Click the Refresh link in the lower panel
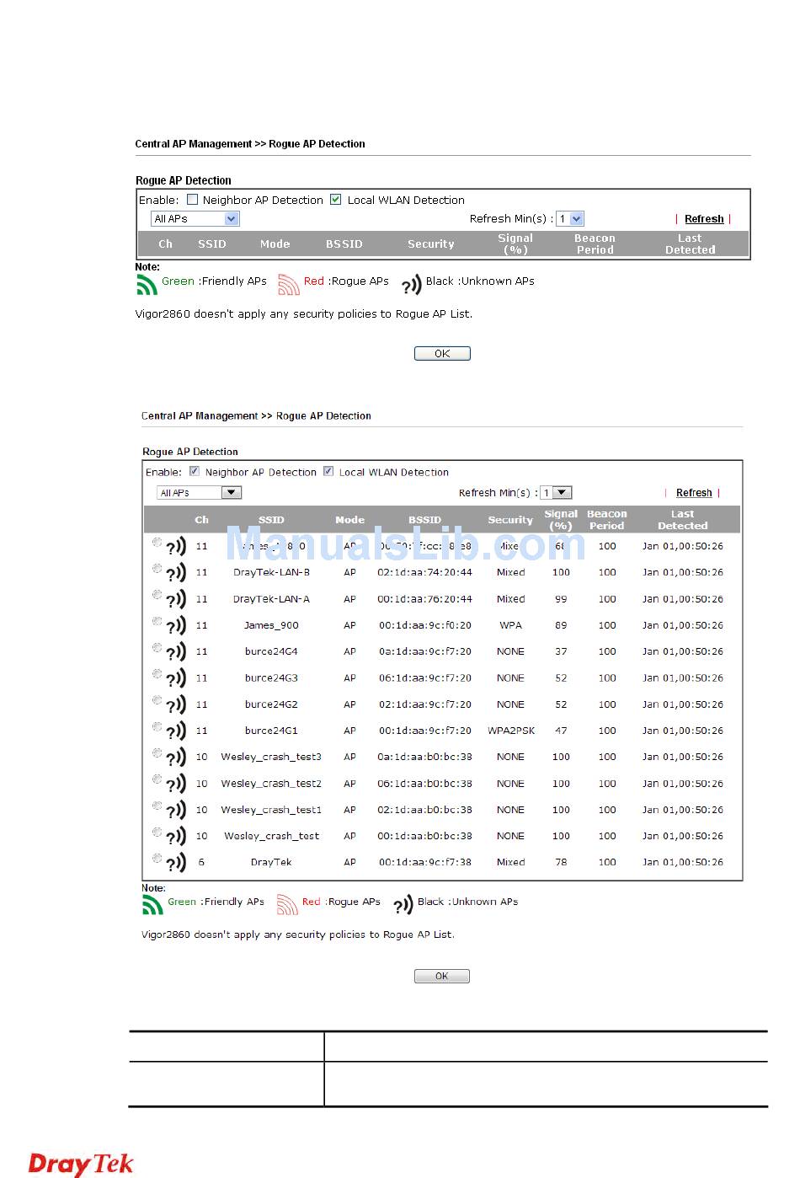The width and height of the screenshot is (800, 1178). pyautogui.click(x=694, y=493)
